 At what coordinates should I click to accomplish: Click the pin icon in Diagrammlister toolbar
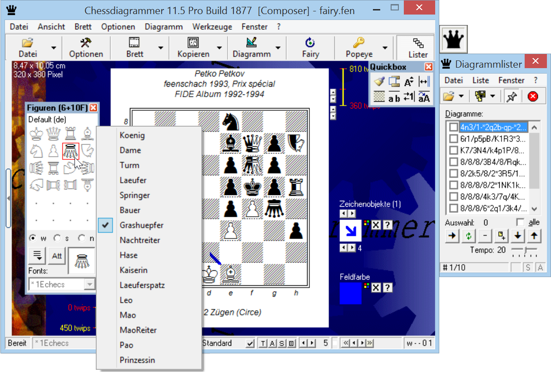[511, 96]
